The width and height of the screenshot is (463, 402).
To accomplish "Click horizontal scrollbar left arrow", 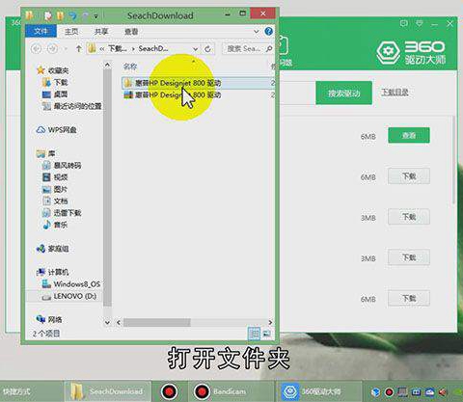I will tap(119, 322).
